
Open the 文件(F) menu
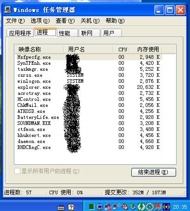coord(15,21)
